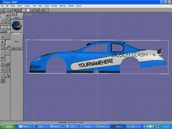The image size is (172, 129).
Task: Select the point edit mode
Action: (x=8, y=21)
